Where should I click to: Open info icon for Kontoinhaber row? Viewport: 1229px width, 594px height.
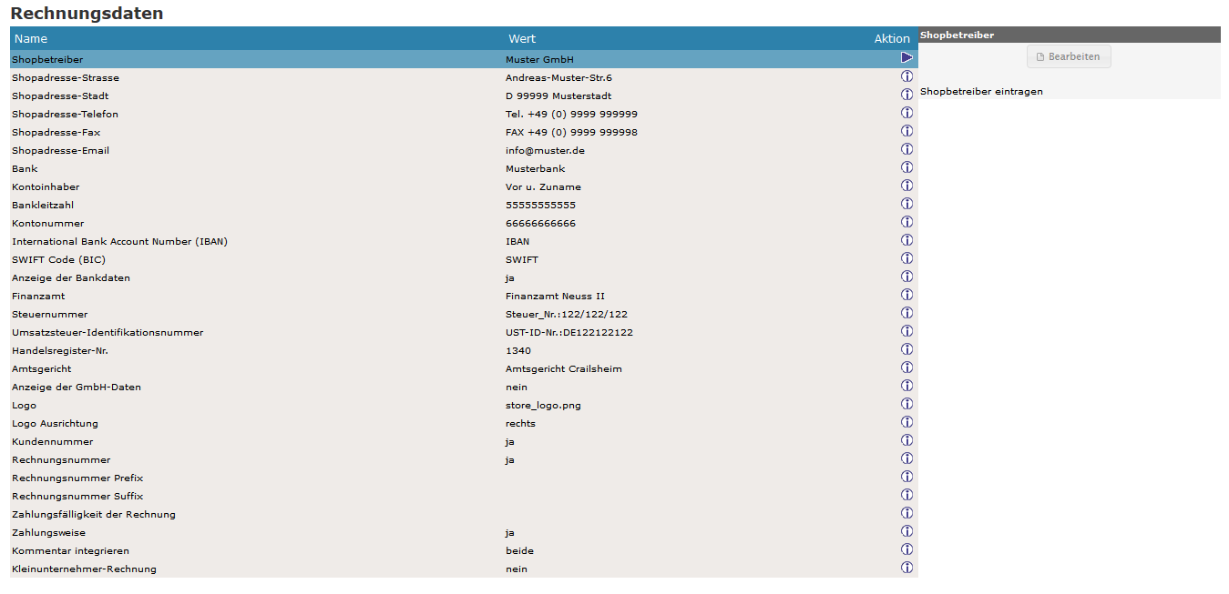click(x=906, y=186)
